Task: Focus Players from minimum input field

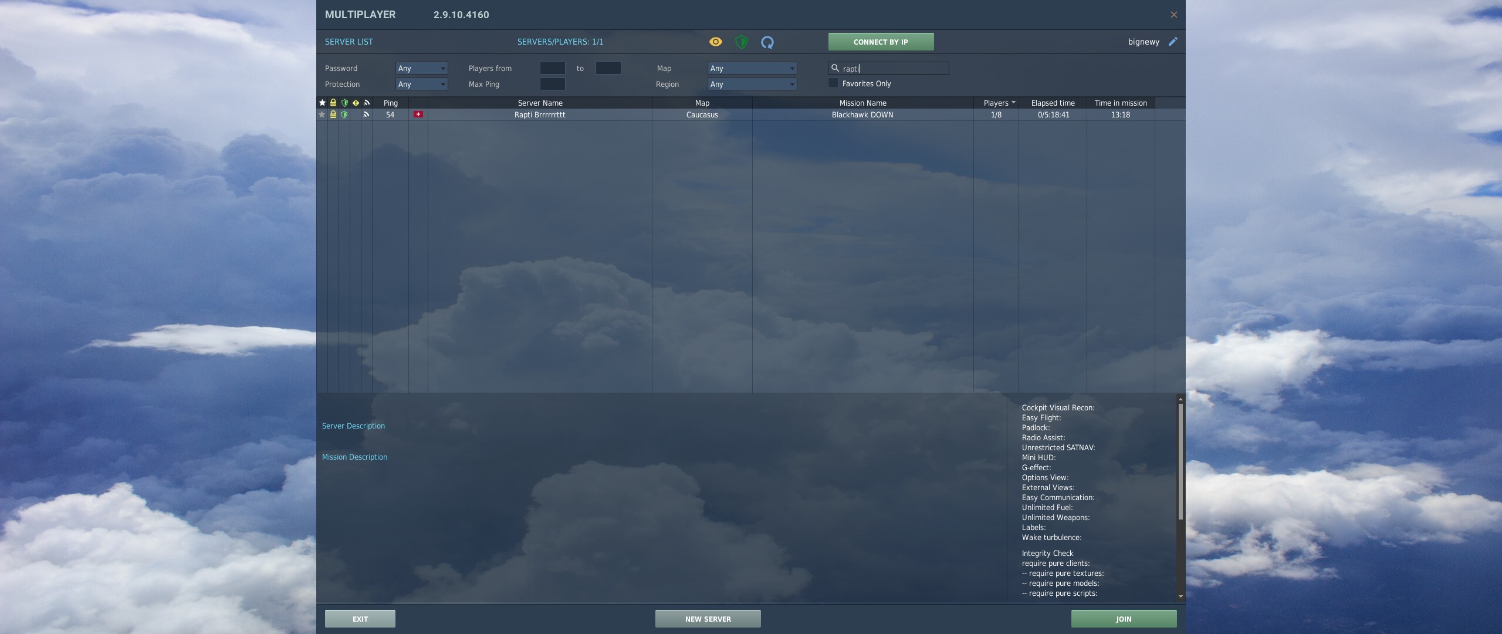Action: click(x=552, y=68)
